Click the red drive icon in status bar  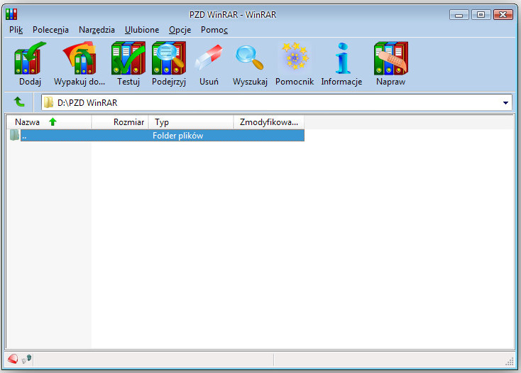click(x=13, y=360)
